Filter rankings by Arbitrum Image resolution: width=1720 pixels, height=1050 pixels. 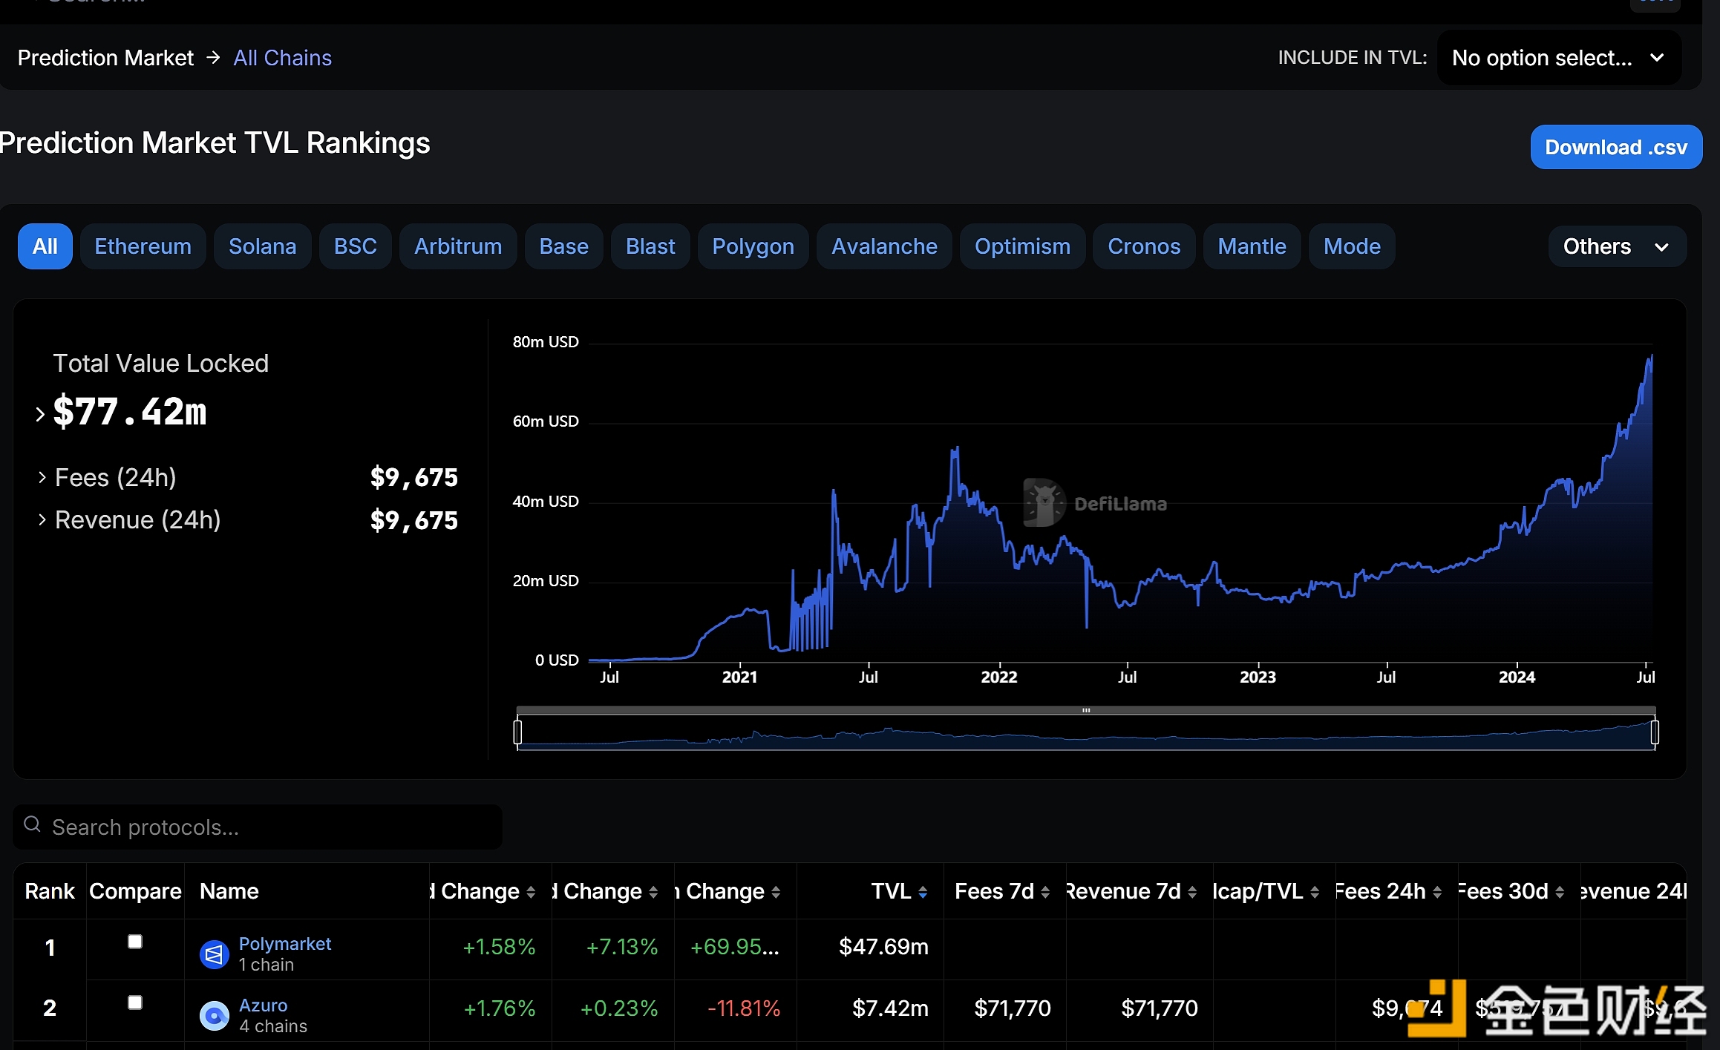(x=458, y=246)
